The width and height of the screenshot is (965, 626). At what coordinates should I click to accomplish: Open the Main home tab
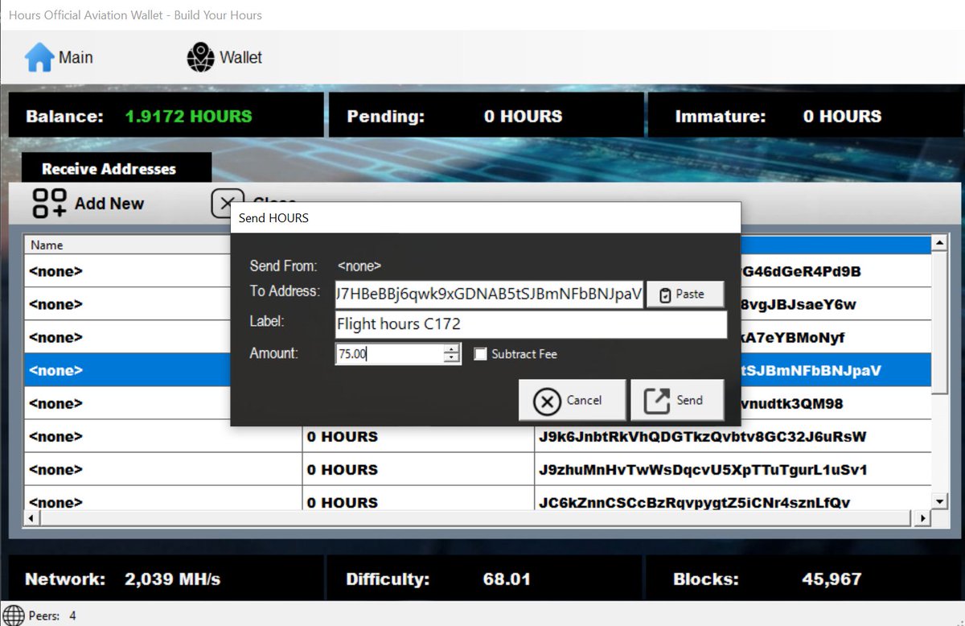pyautogui.click(x=59, y=57)
